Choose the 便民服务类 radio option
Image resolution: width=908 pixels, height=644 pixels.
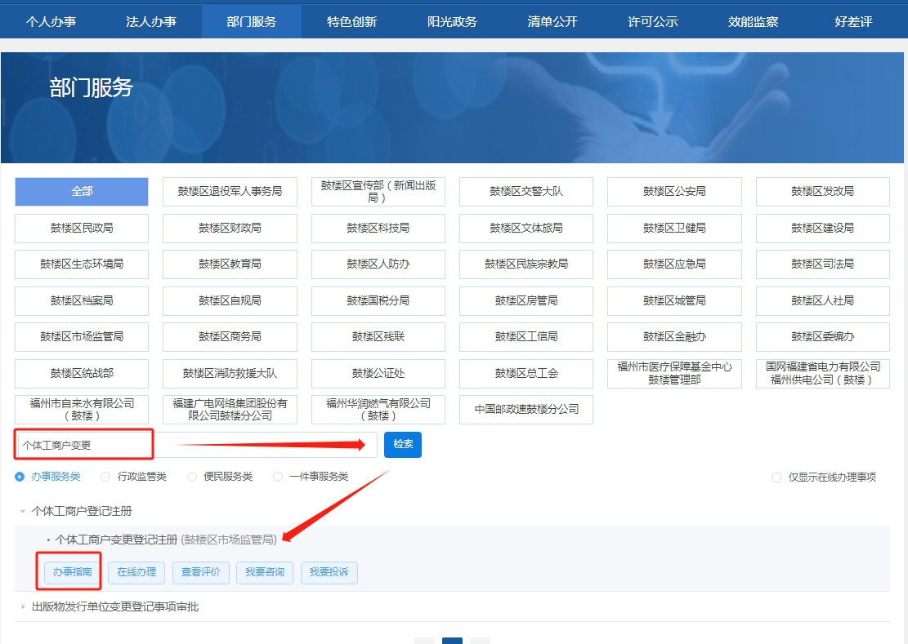click(x=192, y=477)
